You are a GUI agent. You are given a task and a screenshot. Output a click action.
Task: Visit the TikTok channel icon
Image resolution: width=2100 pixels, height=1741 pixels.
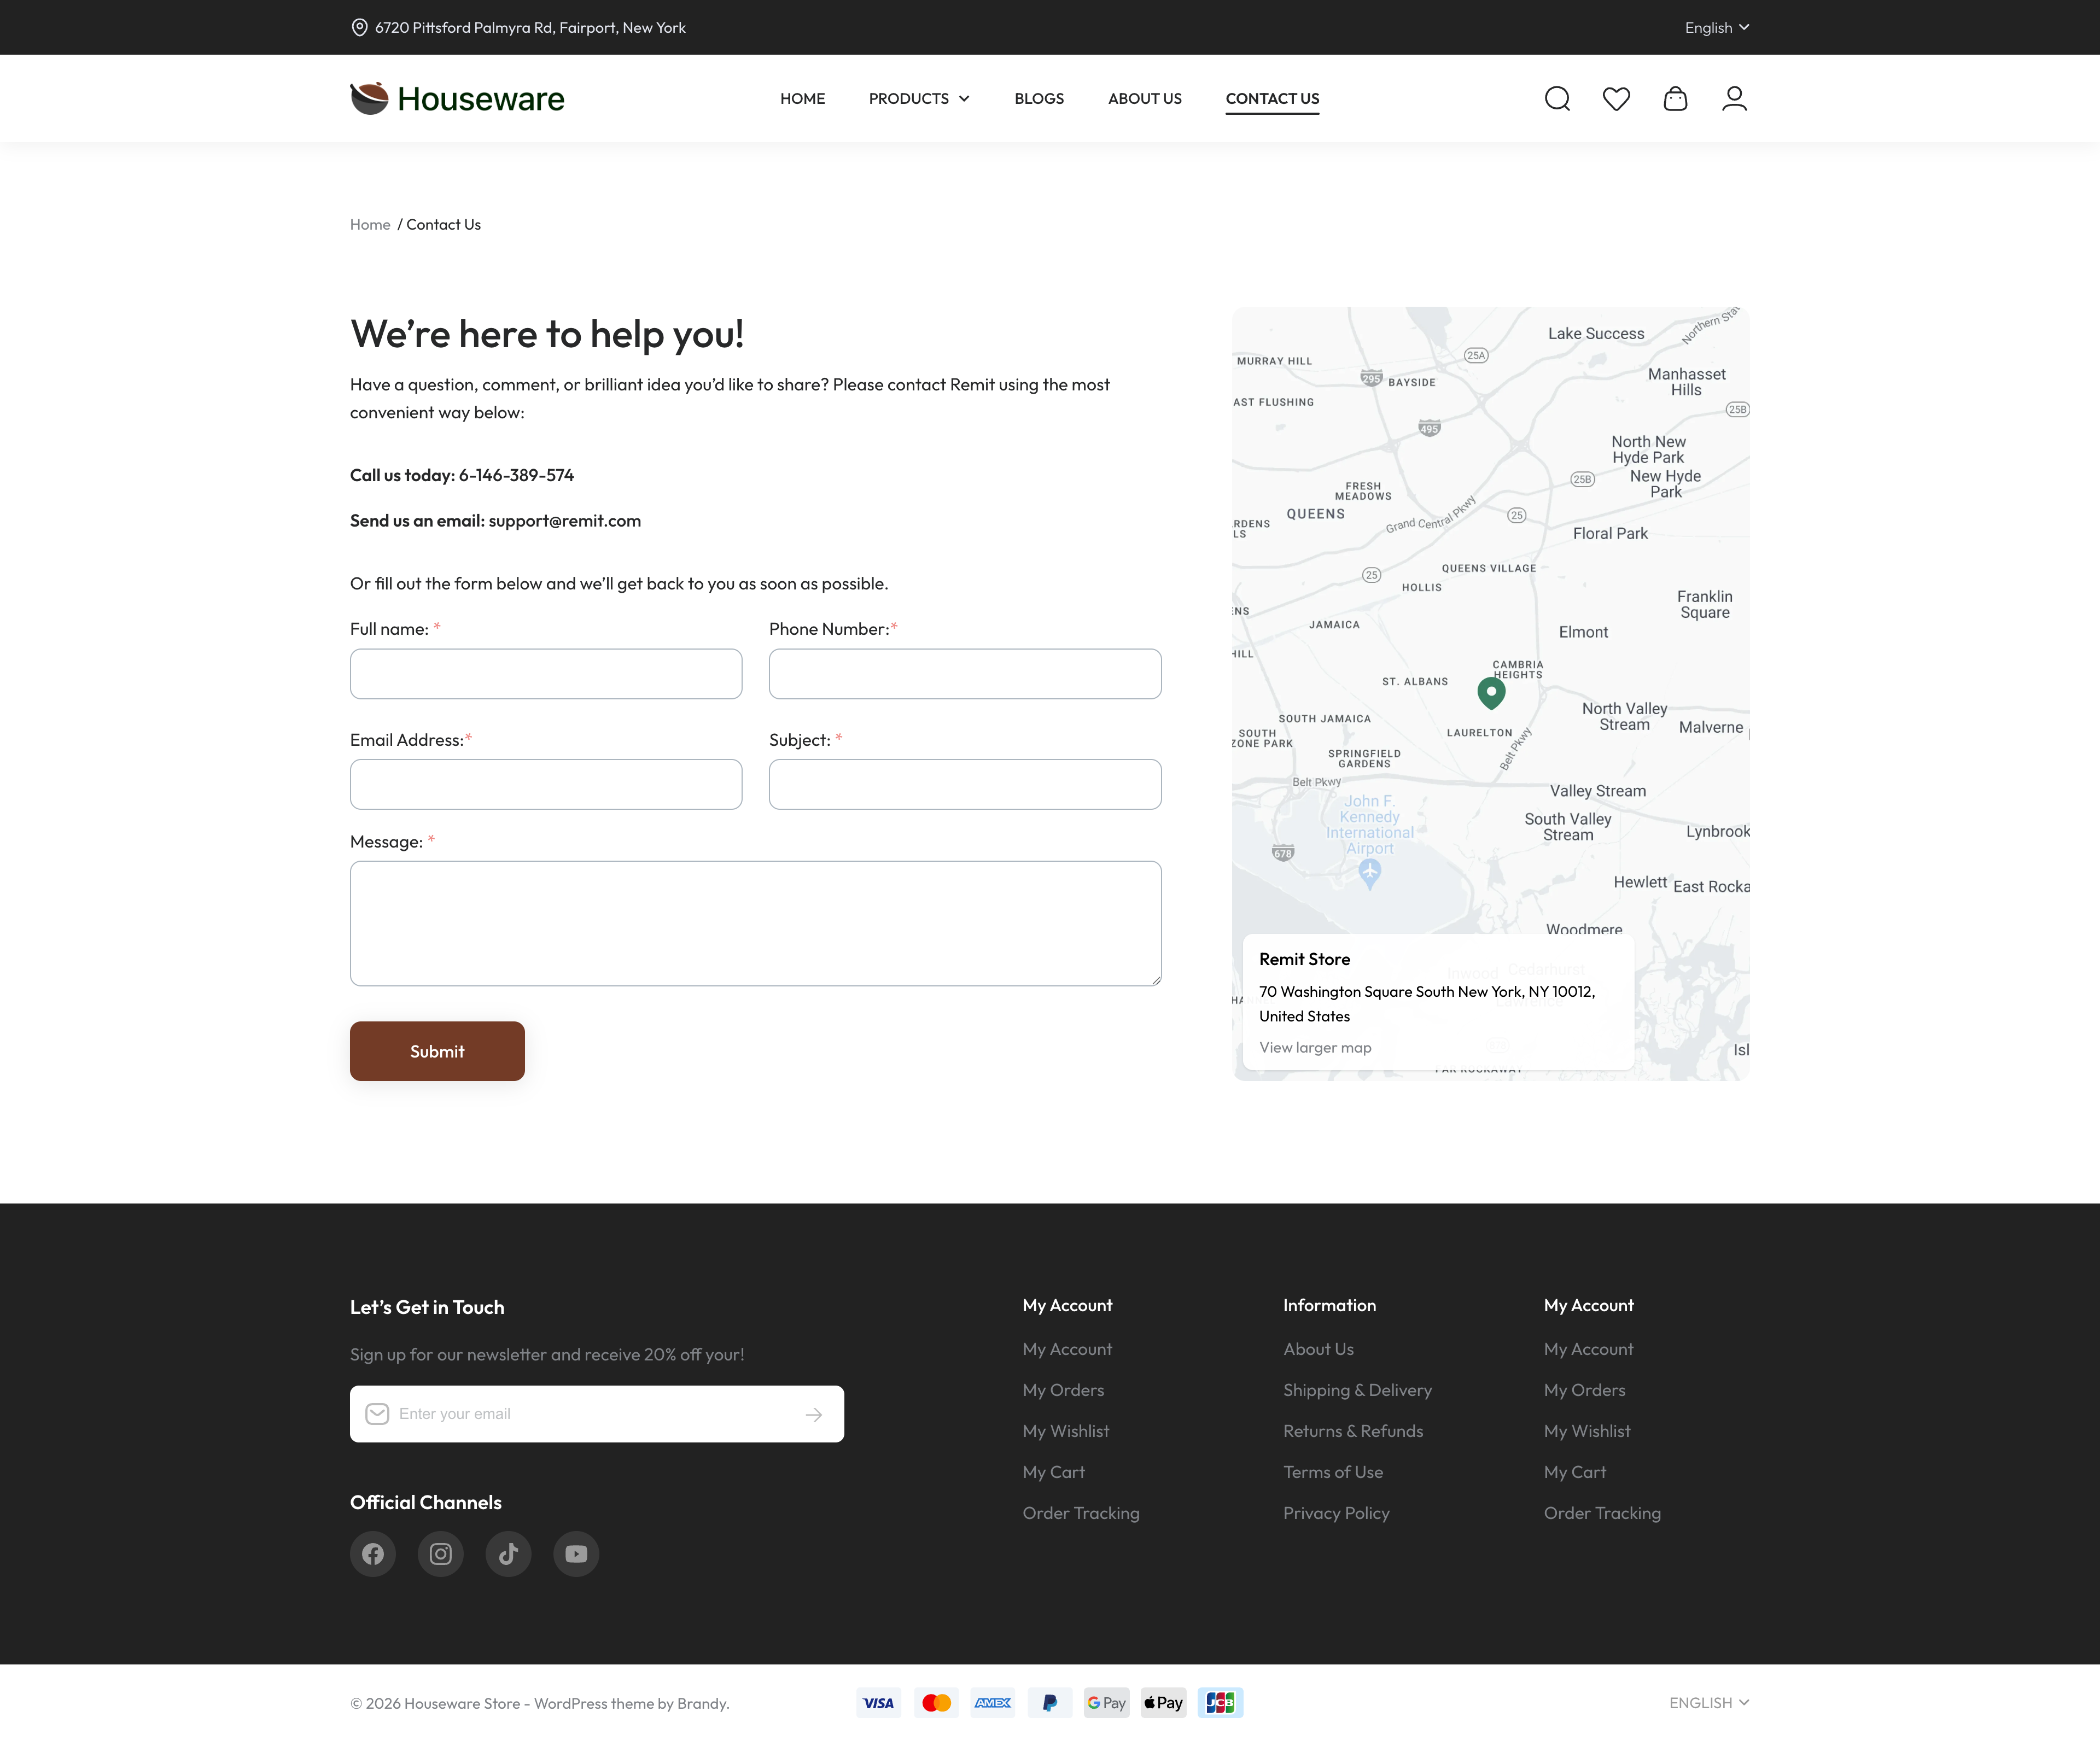[x=508, y=1553]
